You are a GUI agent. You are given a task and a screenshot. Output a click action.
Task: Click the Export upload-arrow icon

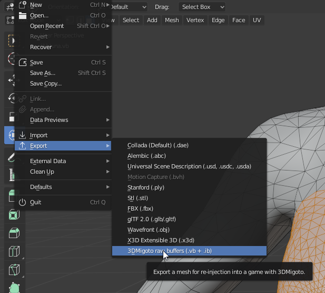(x=22, y=146)
